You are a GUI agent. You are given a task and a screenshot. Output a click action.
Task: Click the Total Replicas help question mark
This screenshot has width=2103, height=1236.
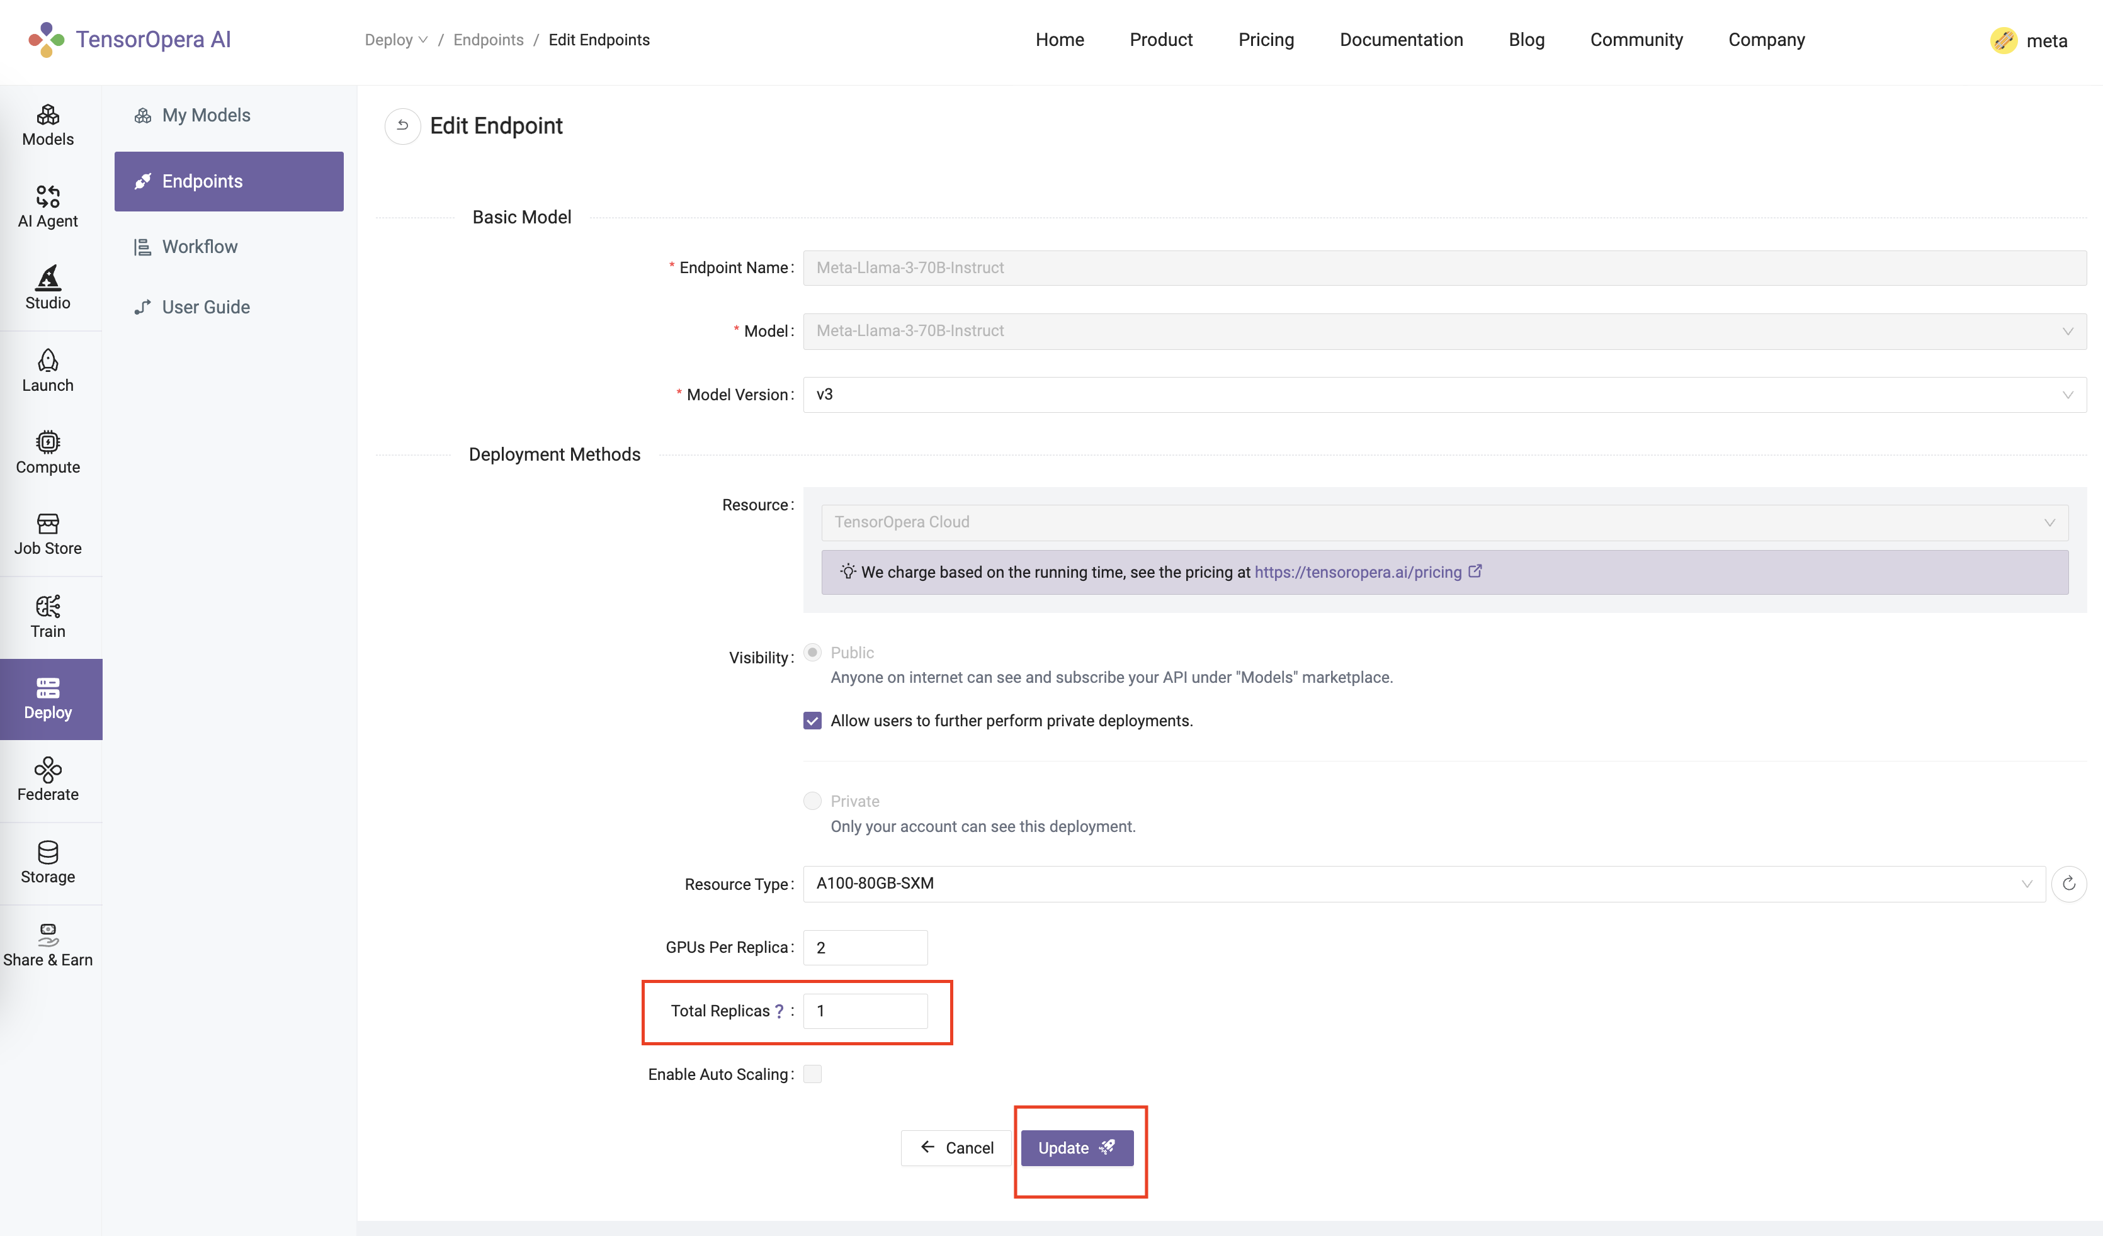click(x=779, y=1011)
